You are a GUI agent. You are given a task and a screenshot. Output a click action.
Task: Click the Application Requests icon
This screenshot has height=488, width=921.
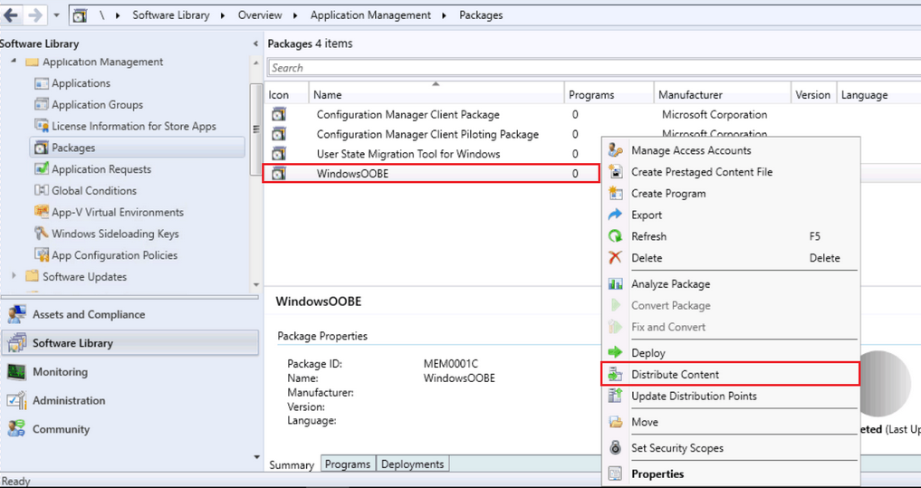pos(41,169)
